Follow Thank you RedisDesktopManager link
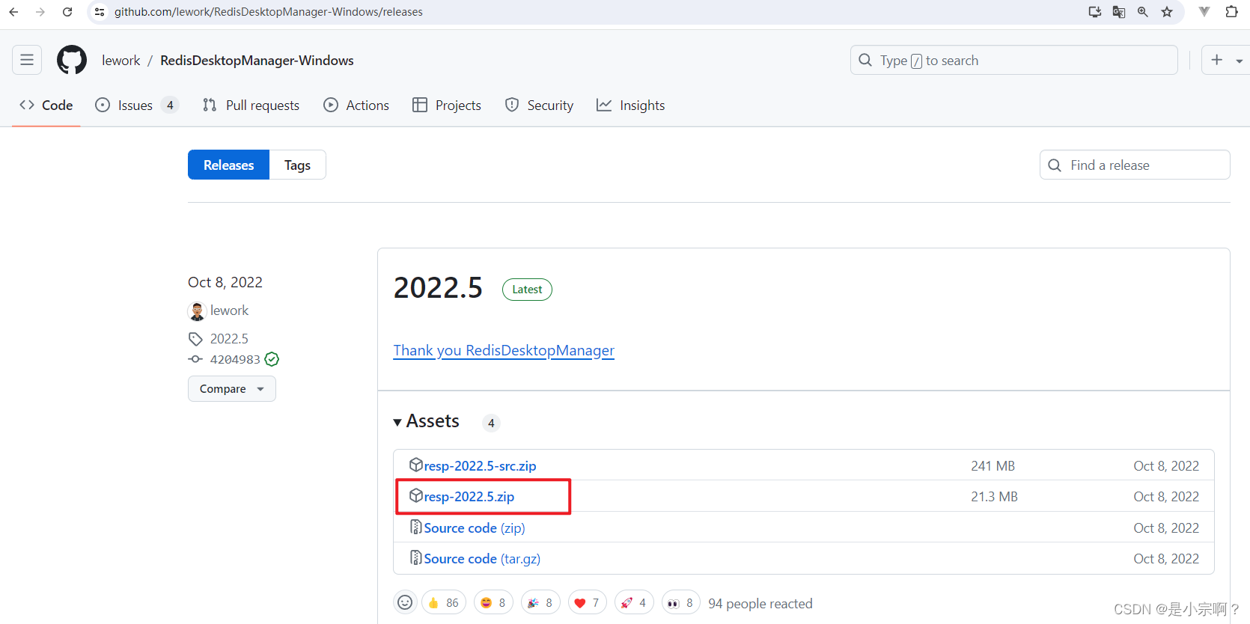This screenshot has width=1250, height=624. (x=504, y=350)
